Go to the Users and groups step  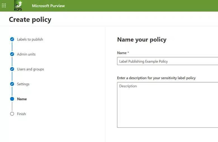pyautogui.click(x=30, y=69)
